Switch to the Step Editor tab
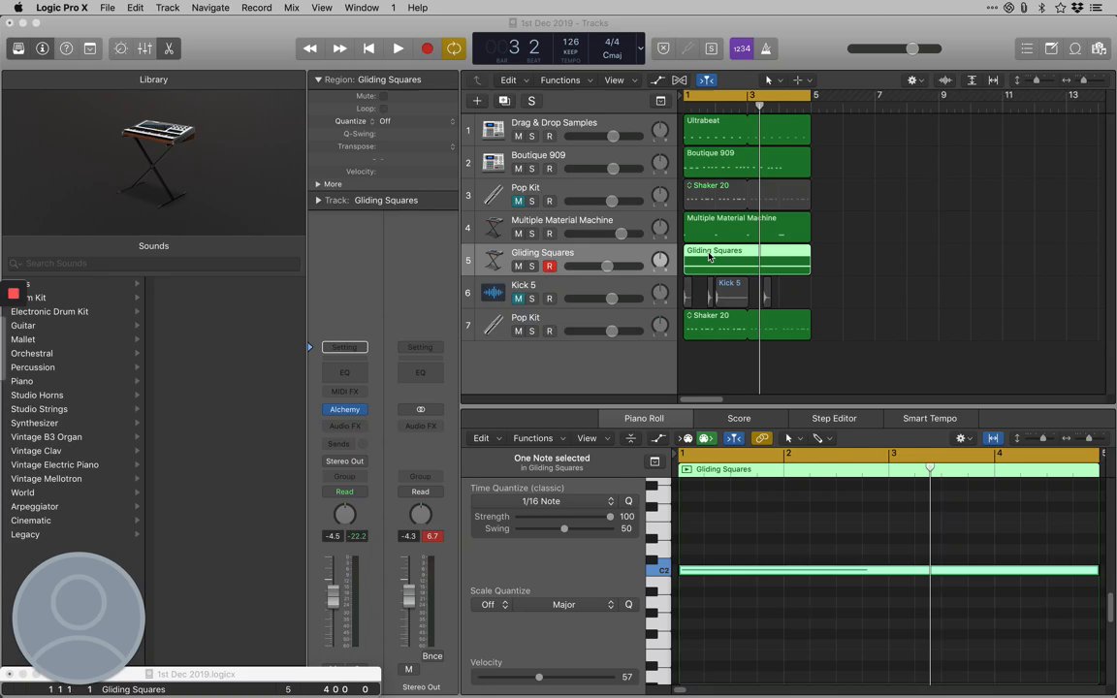 point(834,418)
